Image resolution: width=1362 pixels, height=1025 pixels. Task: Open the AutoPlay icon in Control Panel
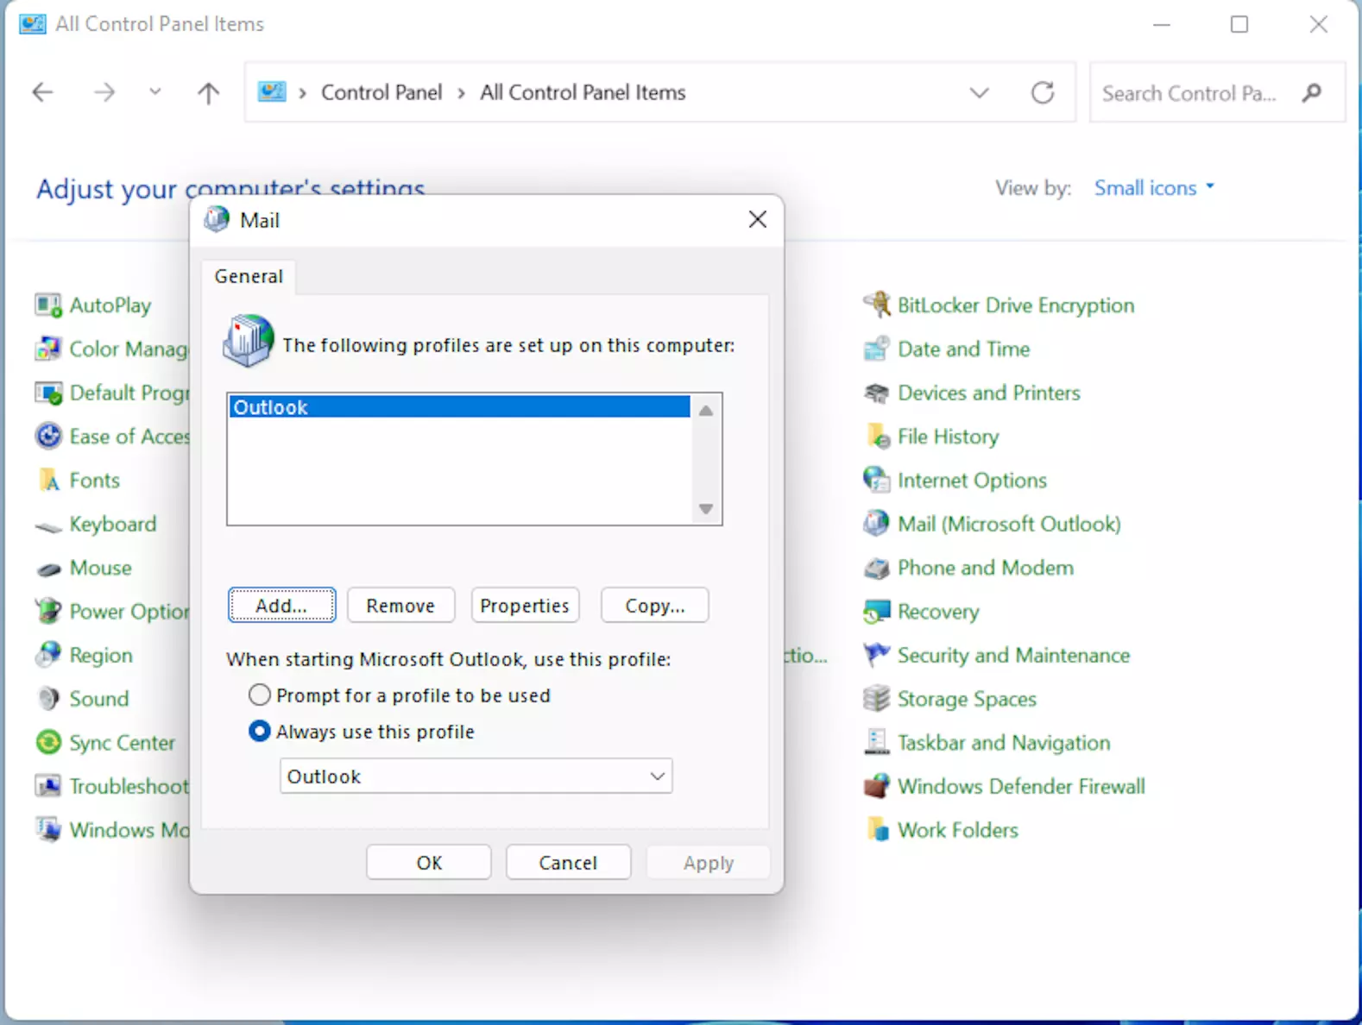48,305
